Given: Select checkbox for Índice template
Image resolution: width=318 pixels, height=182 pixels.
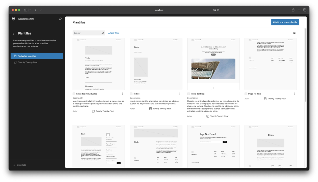Looking at the screenshot, I should (x=131, y=94).
